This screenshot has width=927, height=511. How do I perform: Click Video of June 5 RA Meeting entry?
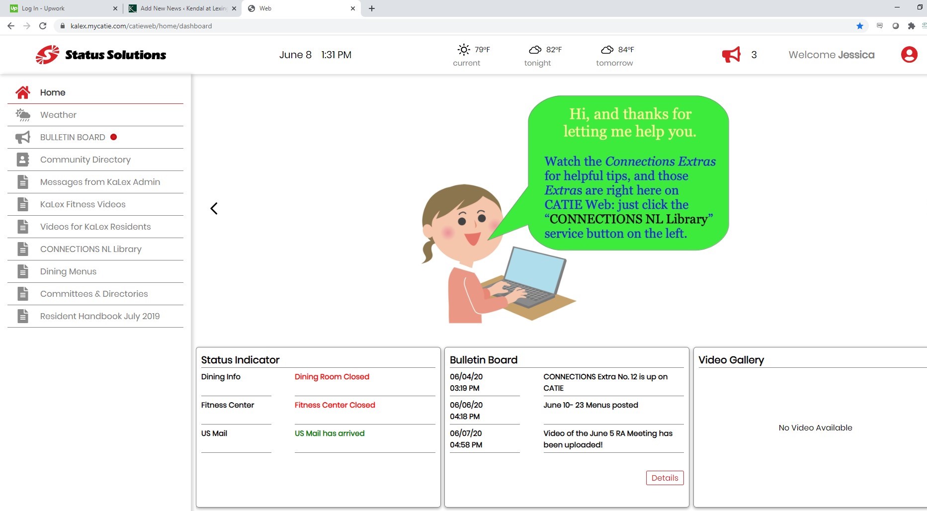click(x=608, y=439)
